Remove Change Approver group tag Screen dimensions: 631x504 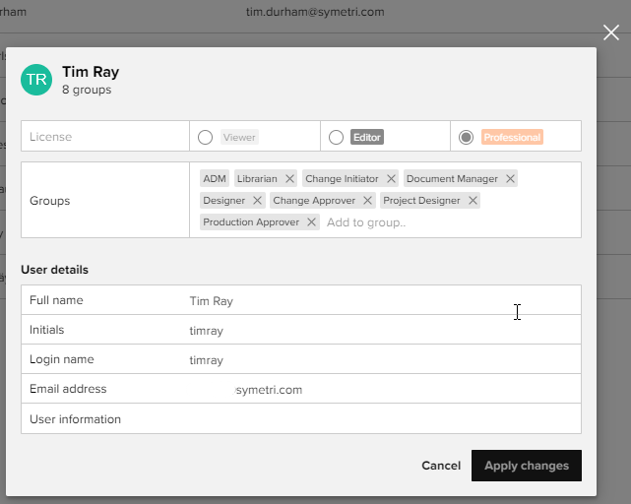pyautogui.click(x=367, y=201)
